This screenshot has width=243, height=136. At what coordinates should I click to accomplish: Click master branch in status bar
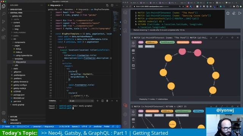pyautogui.click(x=6, y=127)
